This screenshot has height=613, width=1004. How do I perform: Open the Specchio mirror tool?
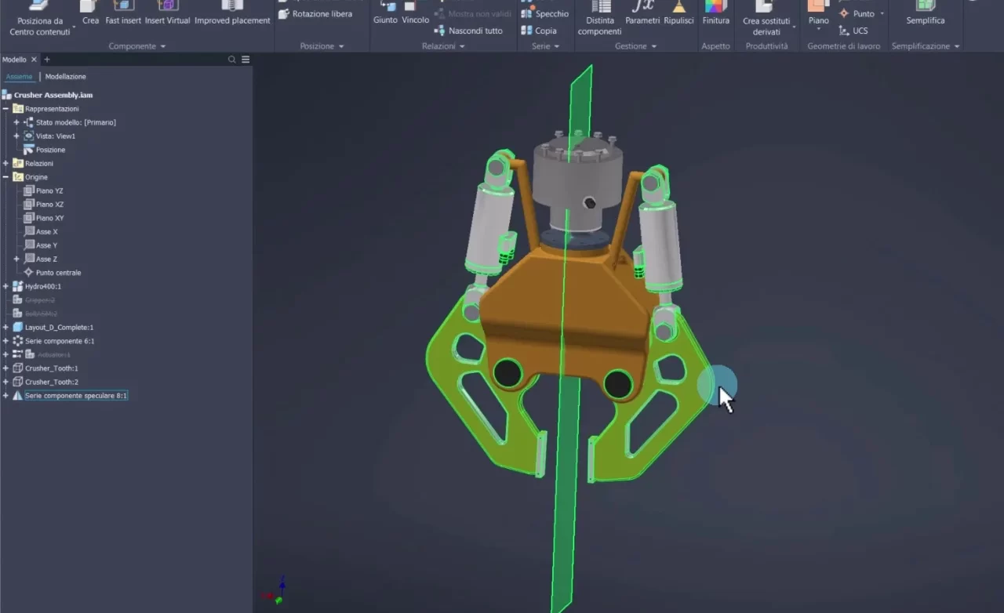point(544,13)
